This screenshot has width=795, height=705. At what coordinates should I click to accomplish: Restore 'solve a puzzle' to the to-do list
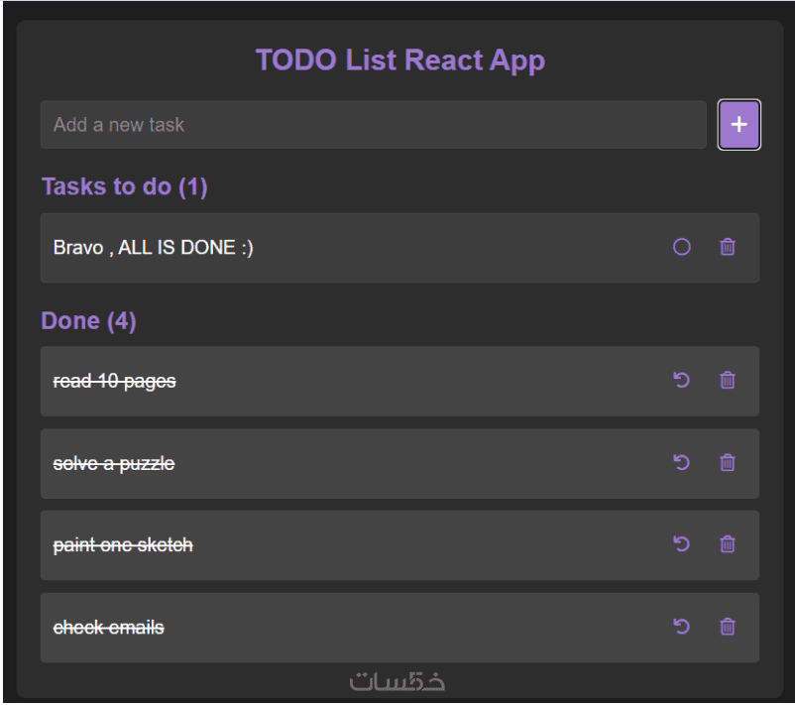[x=681, y=462]
